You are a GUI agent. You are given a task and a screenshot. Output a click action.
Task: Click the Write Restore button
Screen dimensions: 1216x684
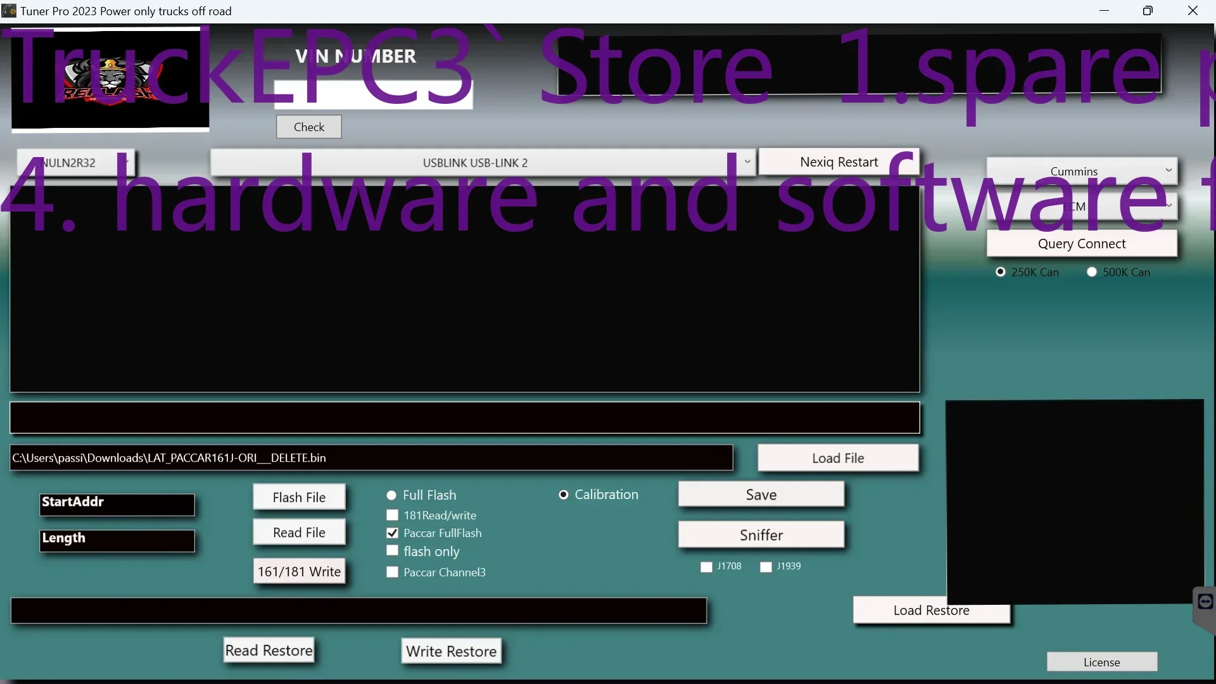pos(451,651)
